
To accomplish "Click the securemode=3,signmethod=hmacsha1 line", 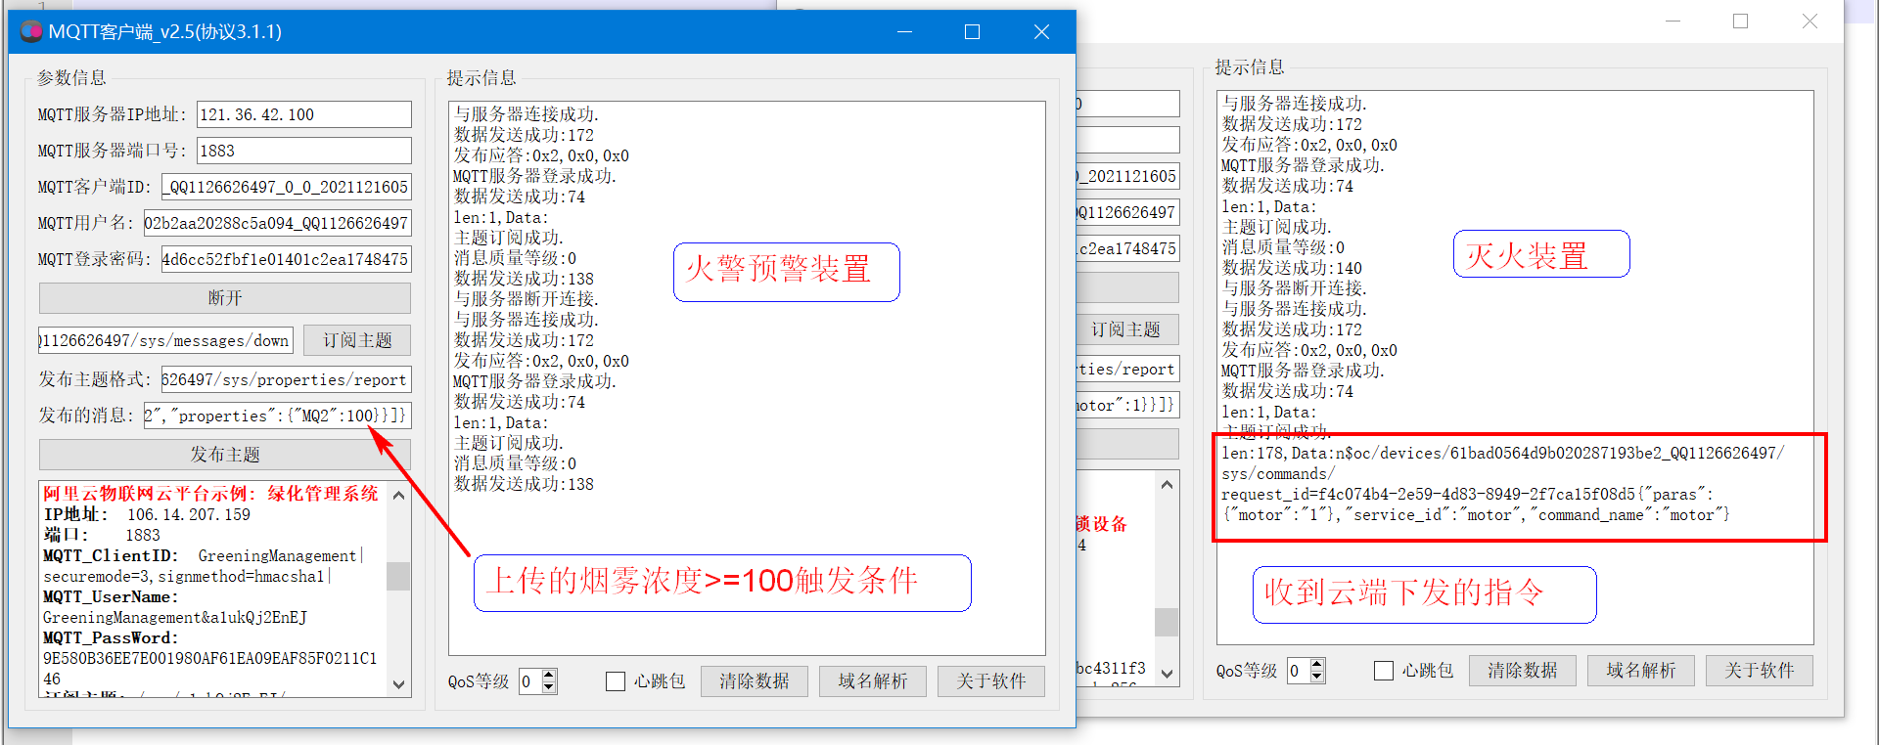I will (x=187, y=576).
